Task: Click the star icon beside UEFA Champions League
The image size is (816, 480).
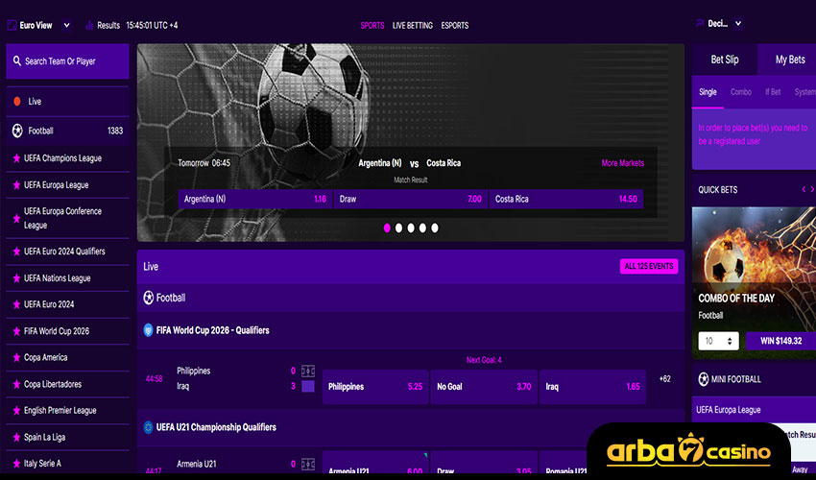Action: pyautogui.click(x=16, y=158)
